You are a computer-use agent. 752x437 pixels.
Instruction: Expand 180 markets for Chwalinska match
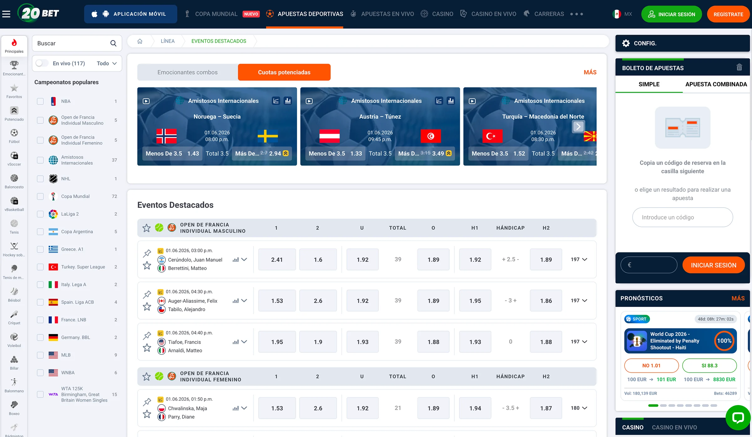coord(579,408)
